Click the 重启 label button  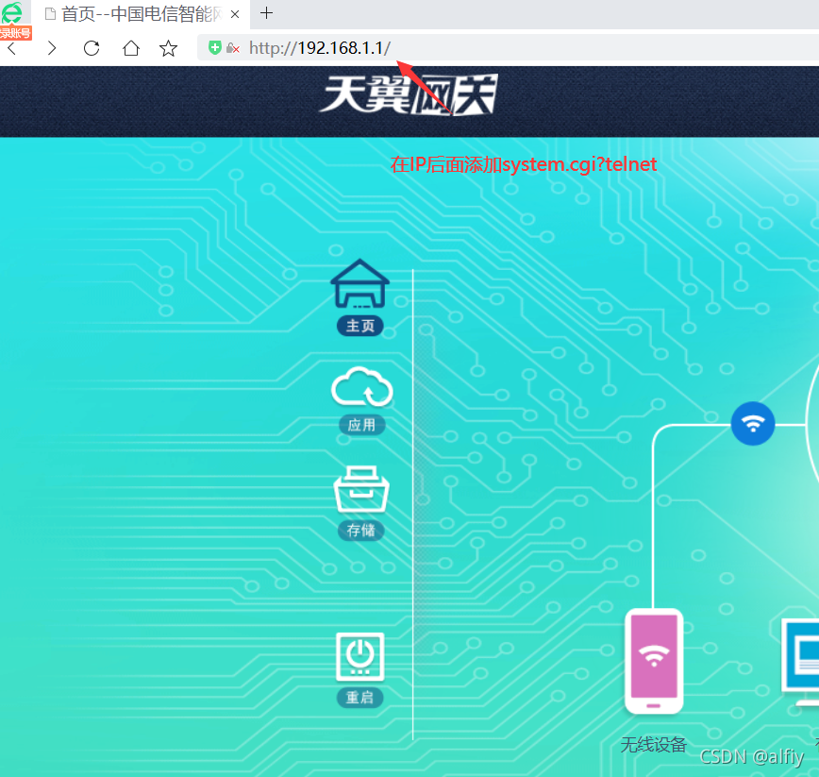pyautogui.click(x=359, y=698)
